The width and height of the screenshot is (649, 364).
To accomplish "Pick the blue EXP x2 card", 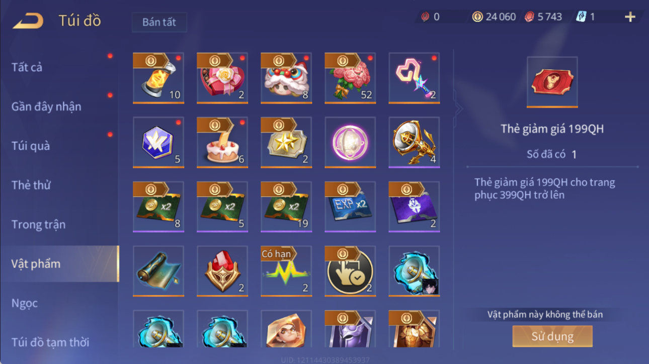I will coord(350,207).
